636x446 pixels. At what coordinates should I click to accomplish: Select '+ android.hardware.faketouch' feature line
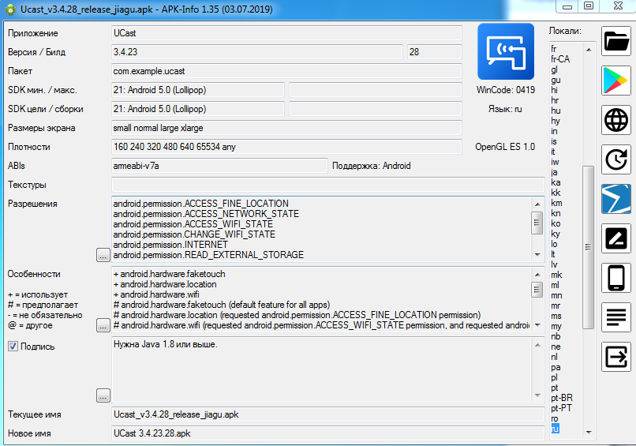[x=169, y=274]
